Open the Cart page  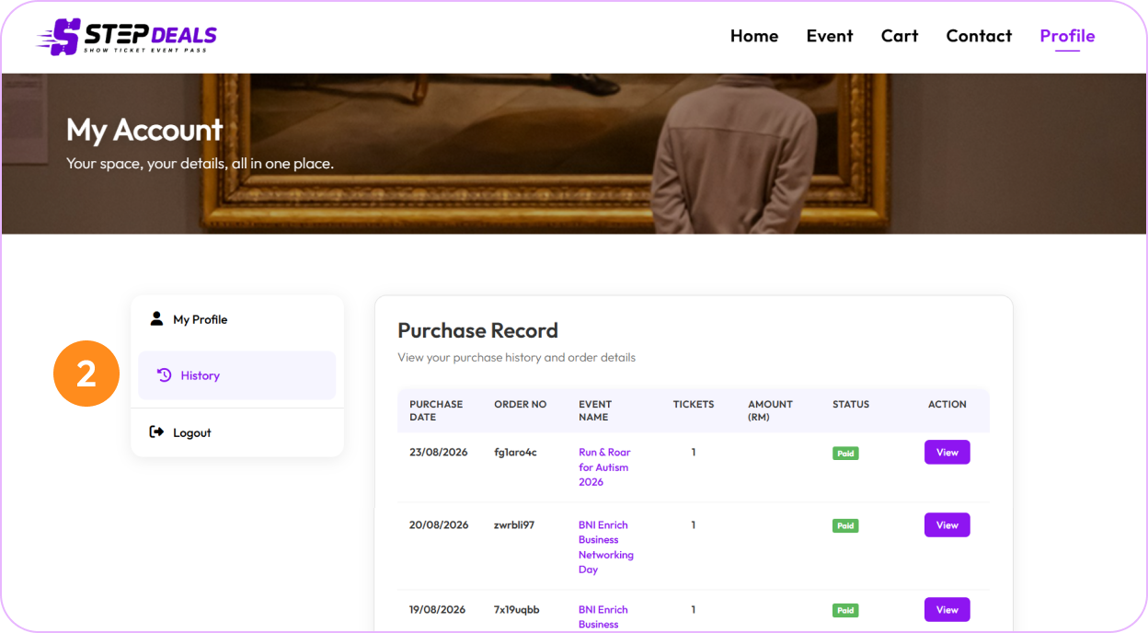click(x=900, y=36)
